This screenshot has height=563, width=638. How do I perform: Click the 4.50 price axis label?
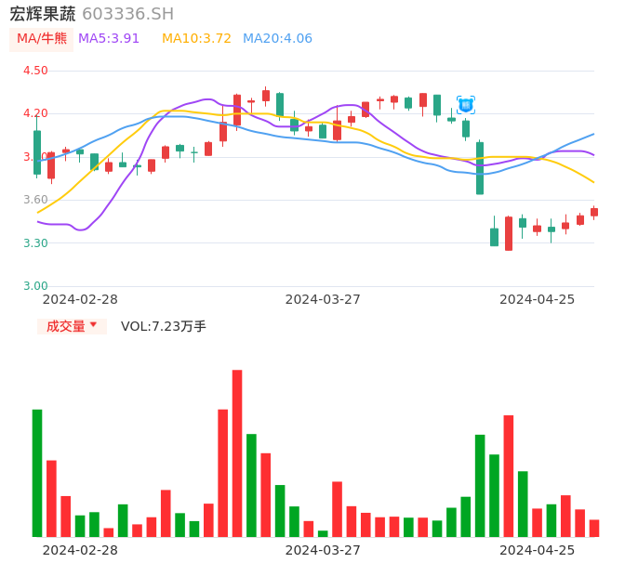click(35, 71)
